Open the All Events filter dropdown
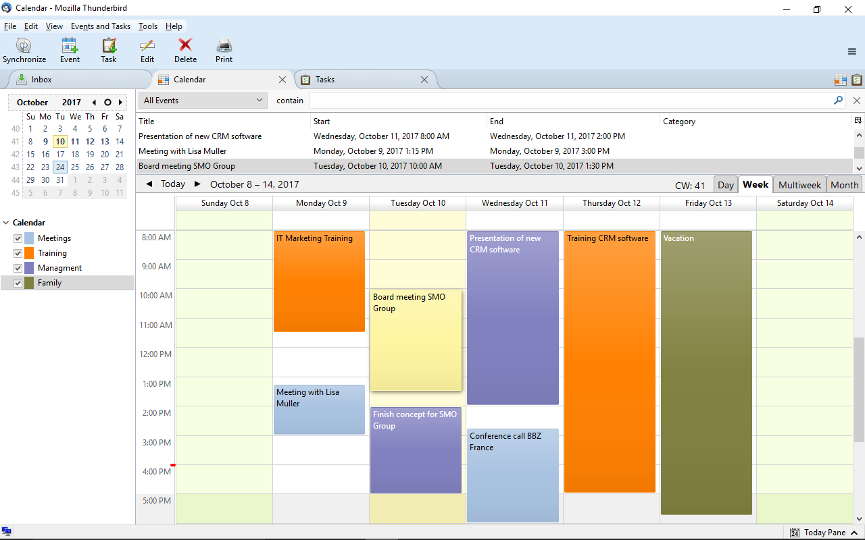Screen dimensions: 865x540 (x=203, y=100)
